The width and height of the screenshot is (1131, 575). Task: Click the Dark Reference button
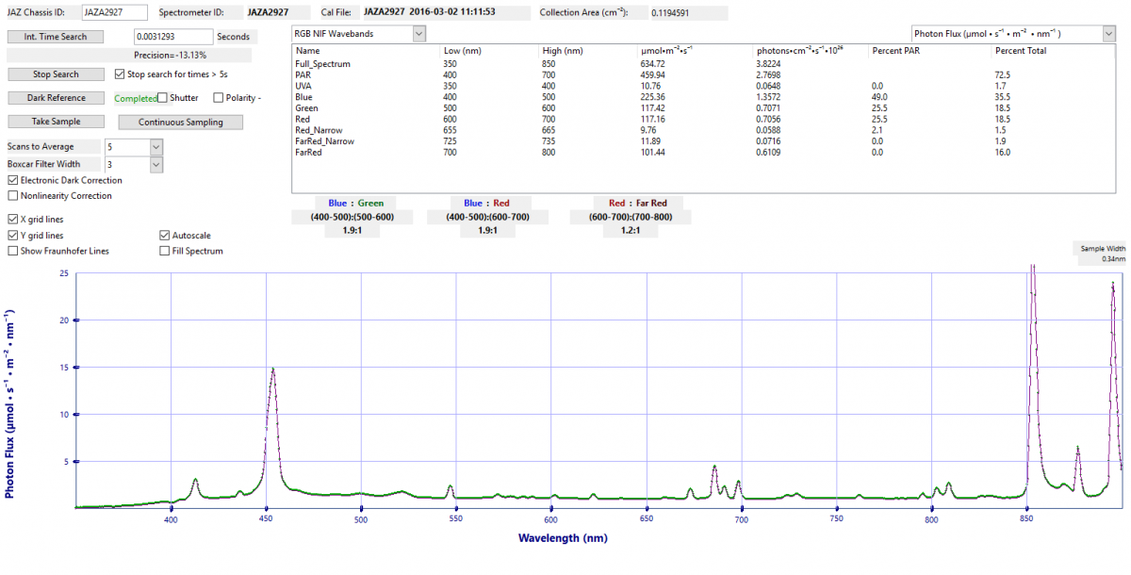coord(56,98)
